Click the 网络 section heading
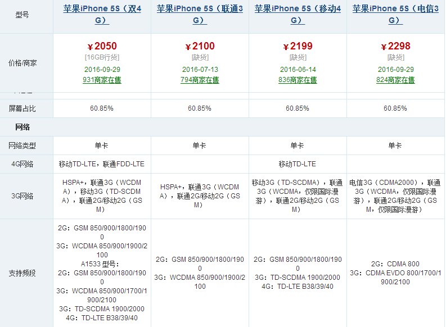 click(22, 127)
